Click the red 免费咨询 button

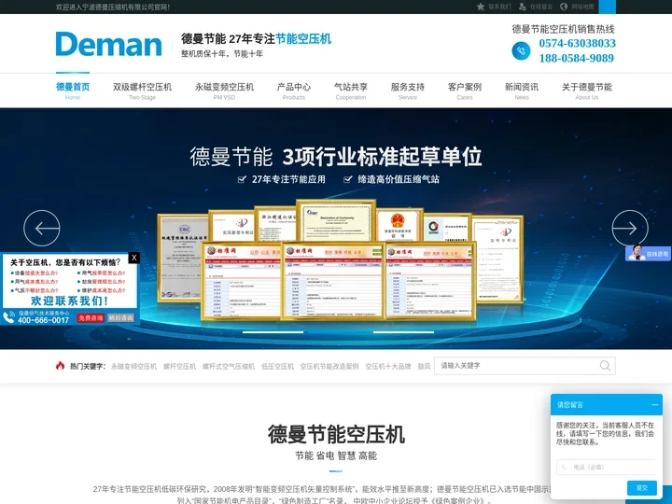[x=91, y=318]
